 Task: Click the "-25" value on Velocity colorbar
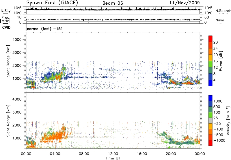(x=217, y=124)
